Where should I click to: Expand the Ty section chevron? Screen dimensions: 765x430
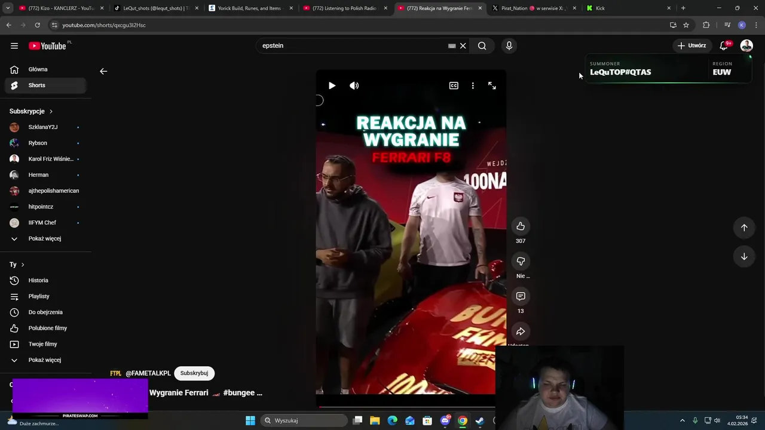point(23,265)
